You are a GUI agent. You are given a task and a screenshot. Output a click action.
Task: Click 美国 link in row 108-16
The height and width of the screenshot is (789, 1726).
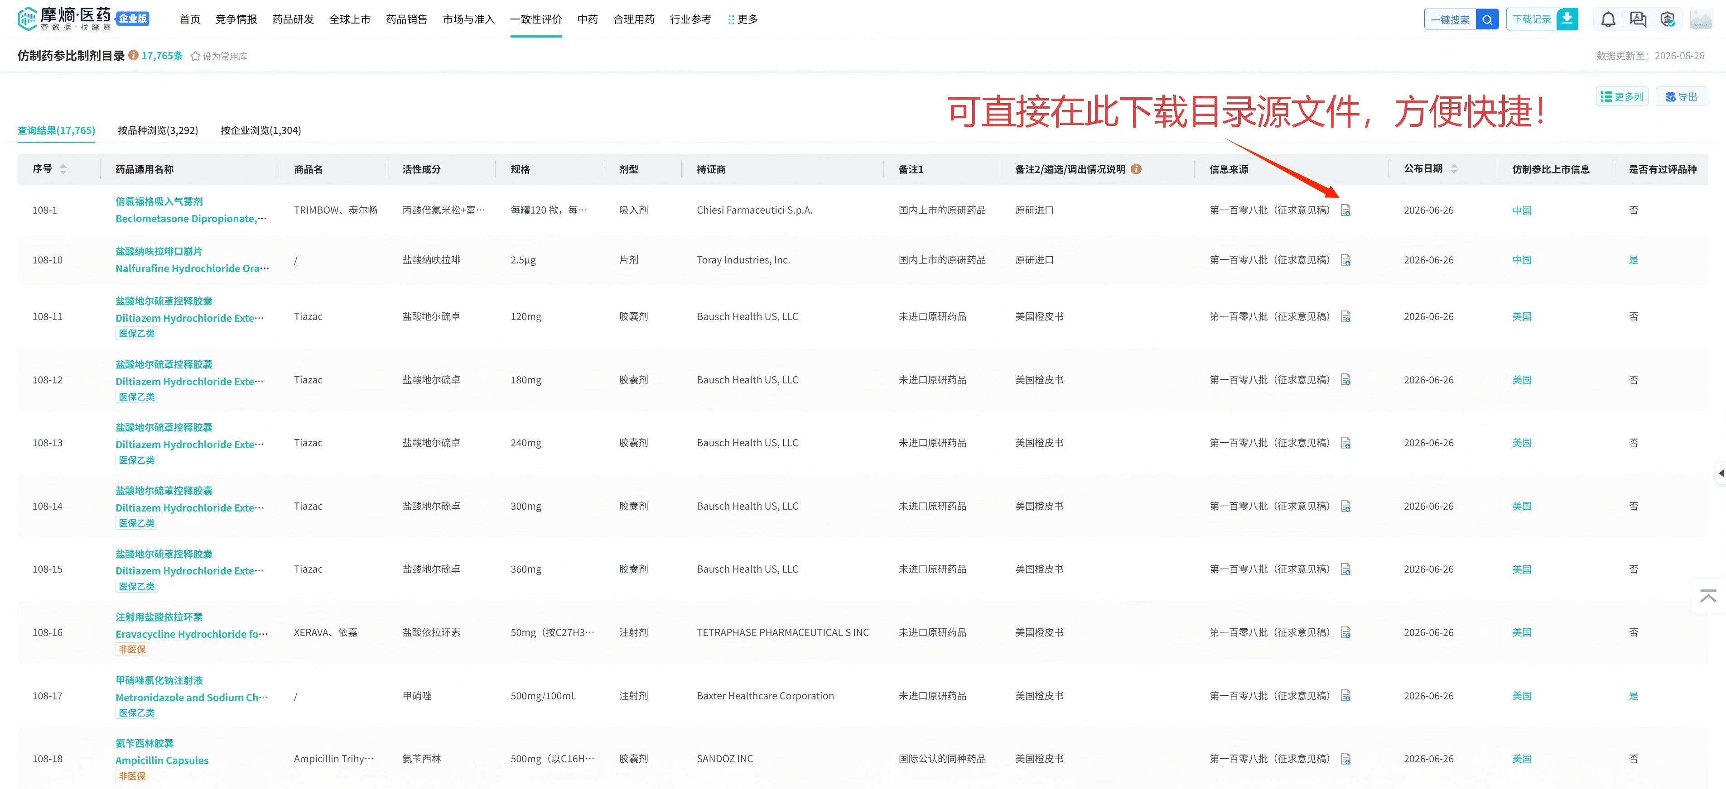[1522, 632]
